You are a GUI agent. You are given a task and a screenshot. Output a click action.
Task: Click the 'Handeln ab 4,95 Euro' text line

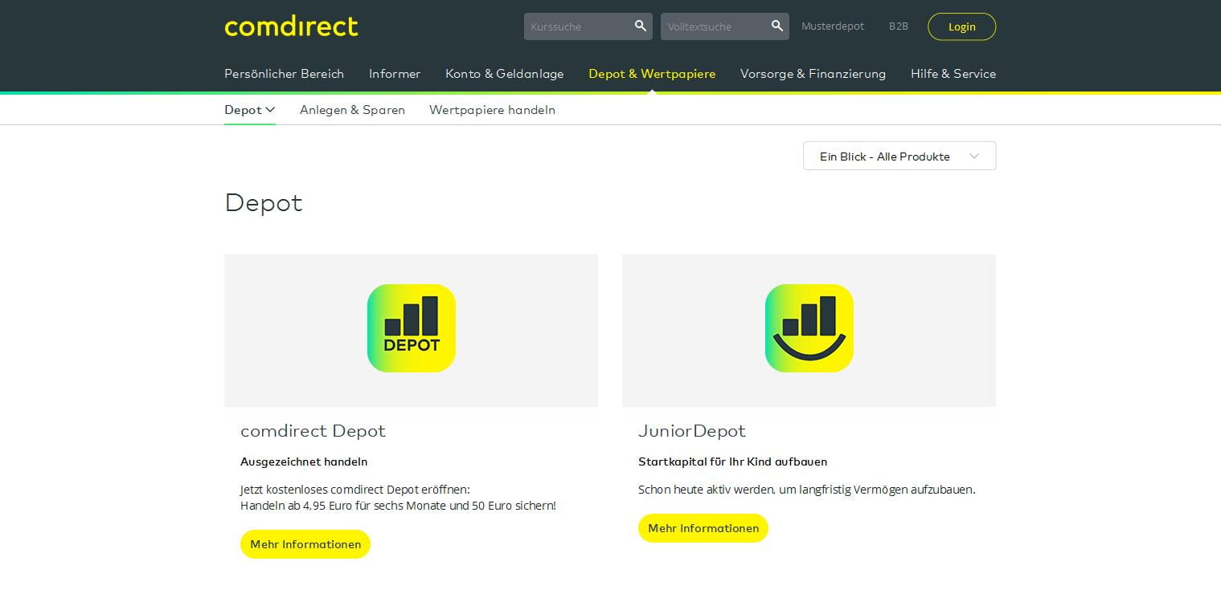[x=398, y=506]
